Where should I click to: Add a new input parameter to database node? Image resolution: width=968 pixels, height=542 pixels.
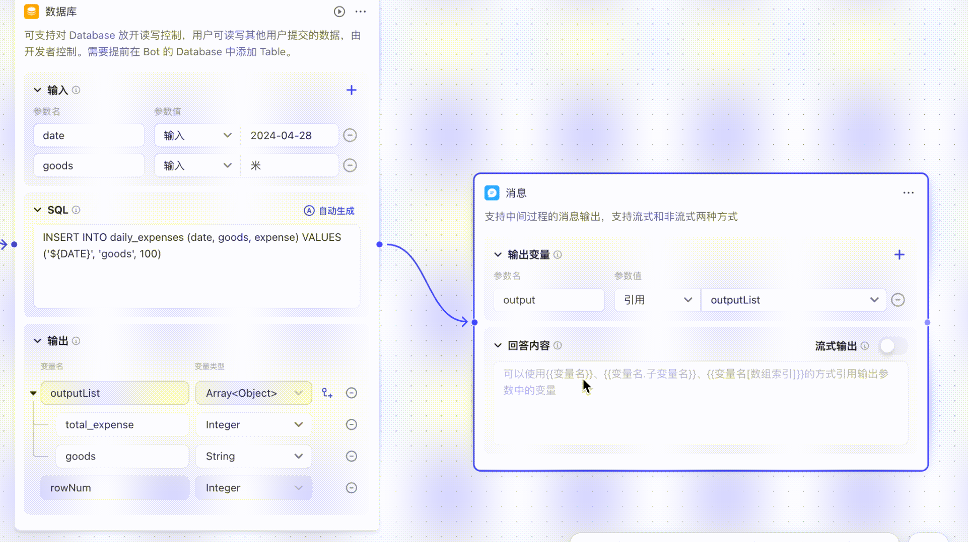(351, 90)
